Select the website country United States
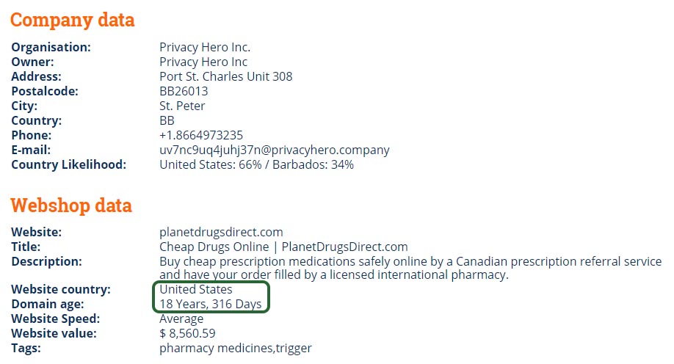The height and width of the screenshot is (364, 674). 195,289
